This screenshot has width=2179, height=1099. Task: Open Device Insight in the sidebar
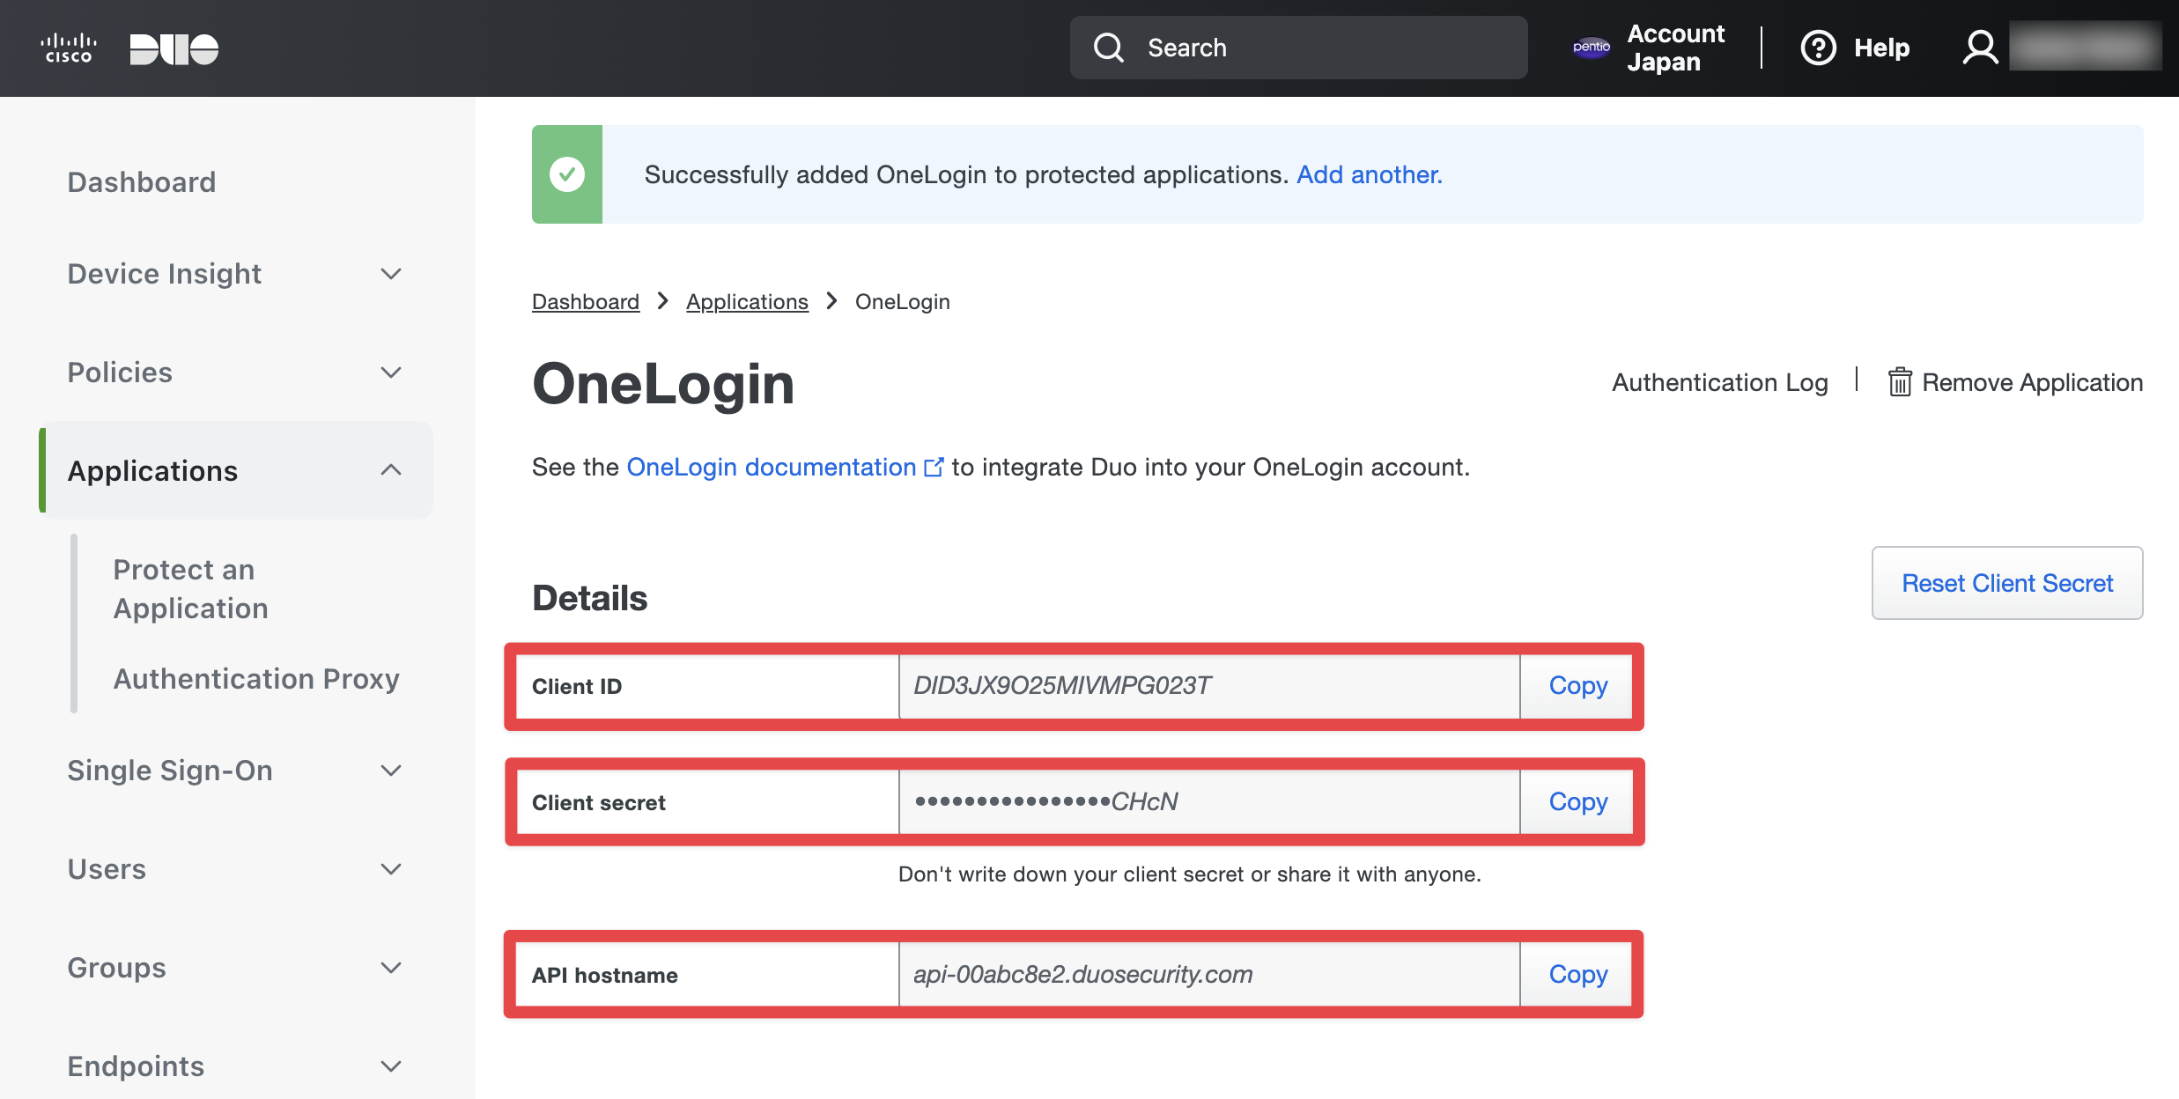pyautogui.click(x=165, y=274)
